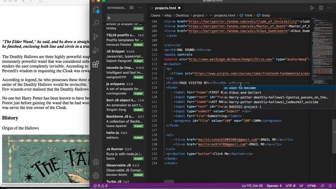Screen dimensions: 336x189
Task: Split the editor to the right
Action: point(321,8)
